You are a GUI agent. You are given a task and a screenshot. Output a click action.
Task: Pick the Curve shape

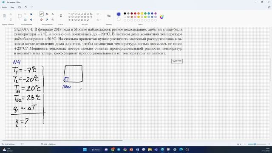coord(73,14)
